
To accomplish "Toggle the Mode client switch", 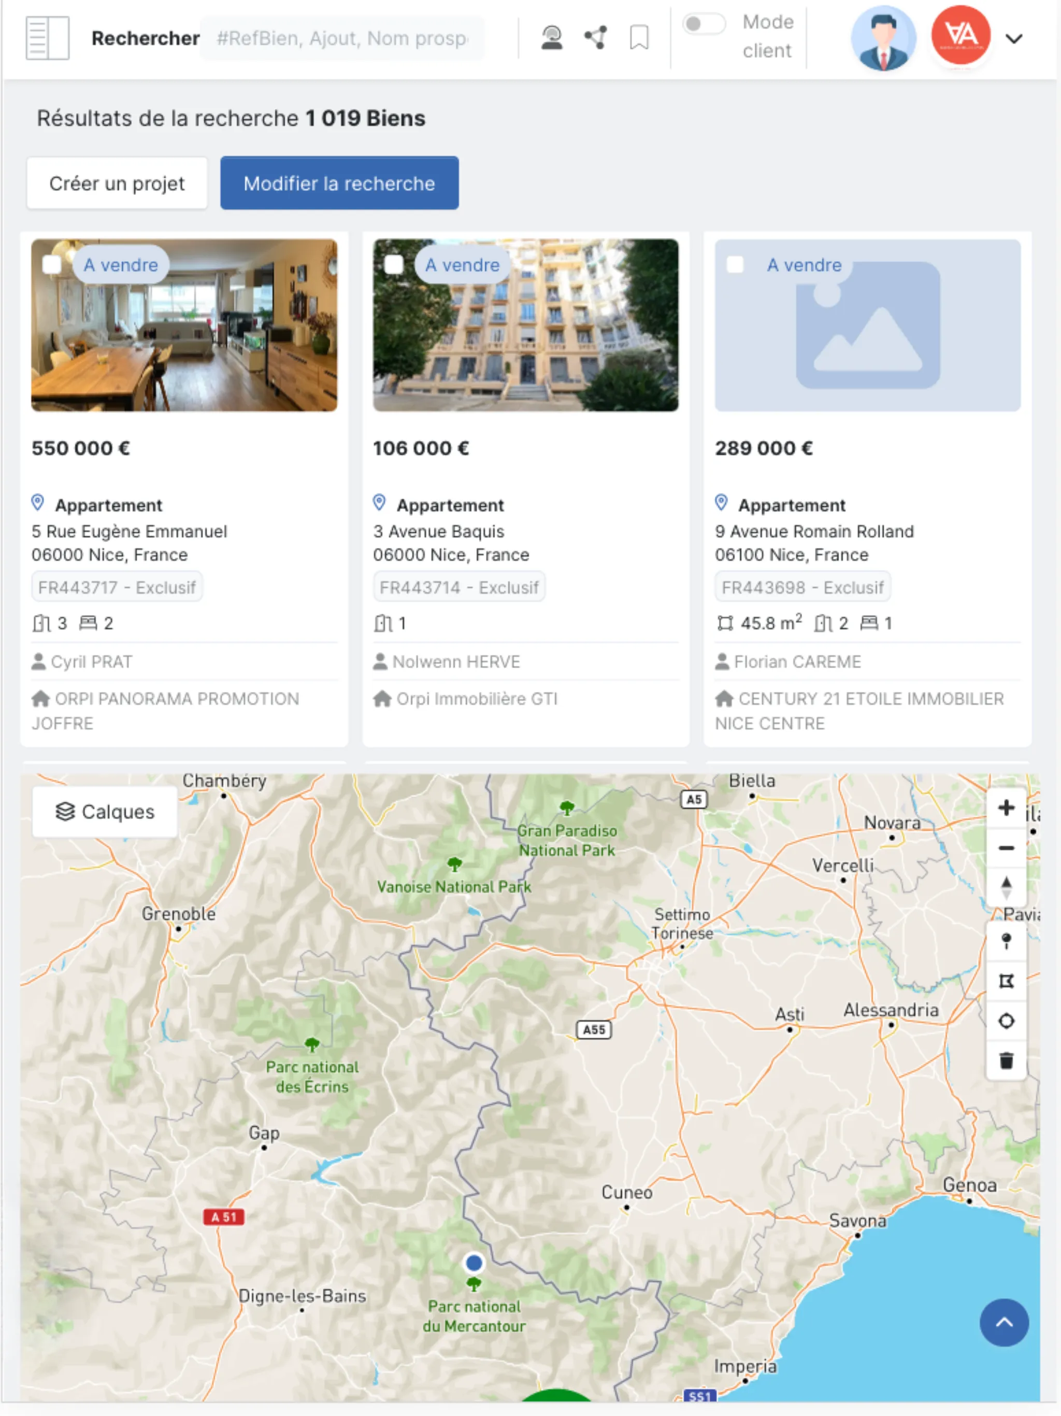I will click(704, 24).
